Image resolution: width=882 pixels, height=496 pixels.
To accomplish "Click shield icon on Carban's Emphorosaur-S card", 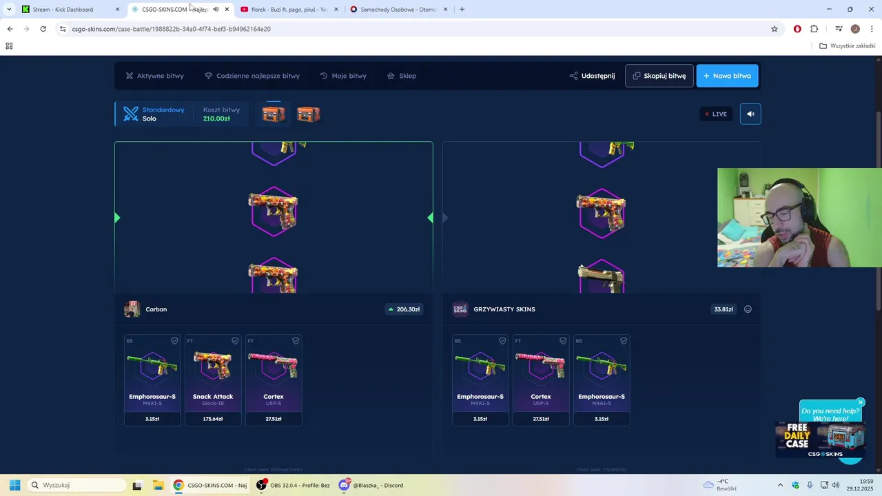I will [x=174, y=341].
